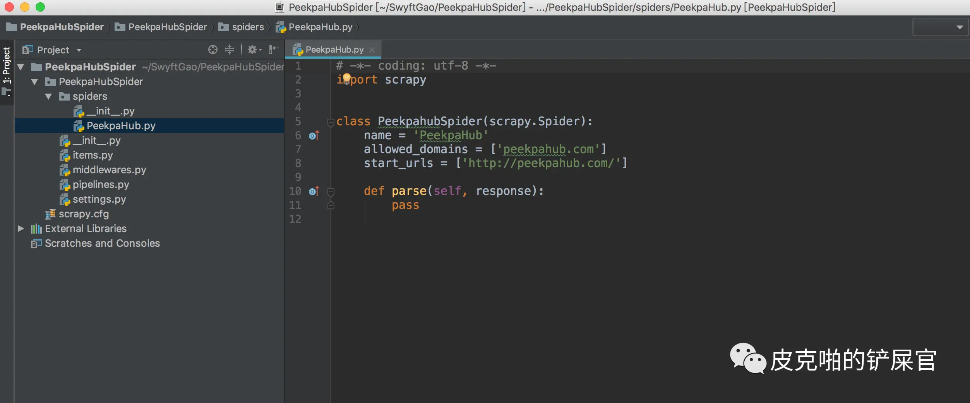This screenshot has width=970, height=403.
Task: Click the scroll-from-source target icon
Action: coord(213,50)
